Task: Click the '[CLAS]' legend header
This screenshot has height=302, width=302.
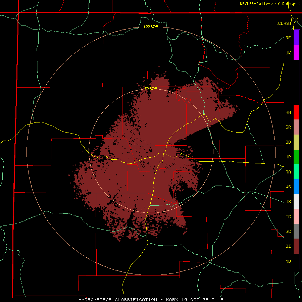Action: coord(284,23)
